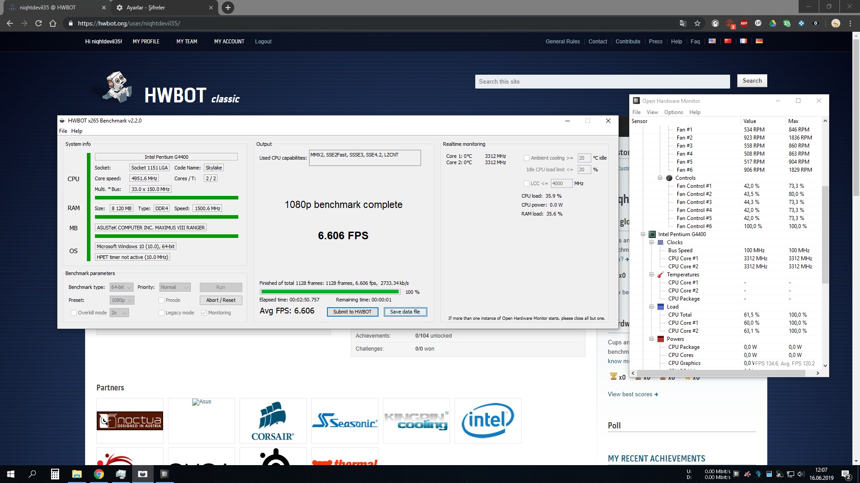The height and width of the screenshot is (483, 860).
Task: Focus the Search this site field
Action: (602, 81)
